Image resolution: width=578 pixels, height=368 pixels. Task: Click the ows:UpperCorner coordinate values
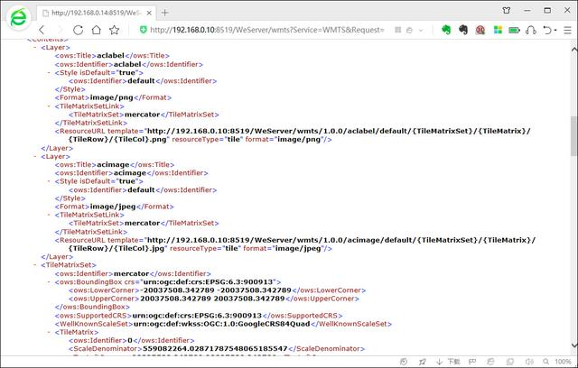click(213, 299)
